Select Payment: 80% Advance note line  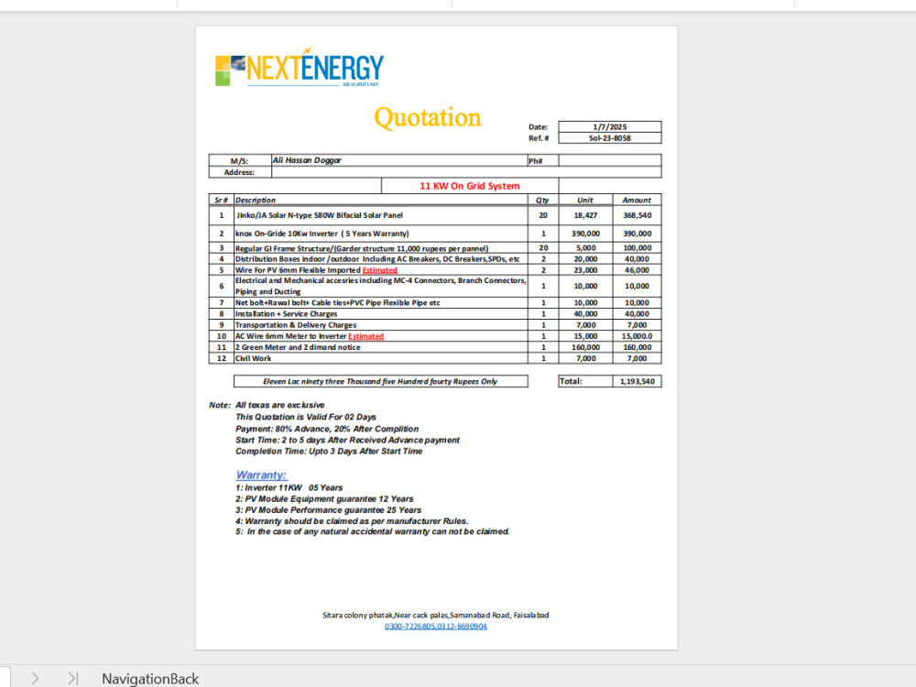click(x=327, y=428)
